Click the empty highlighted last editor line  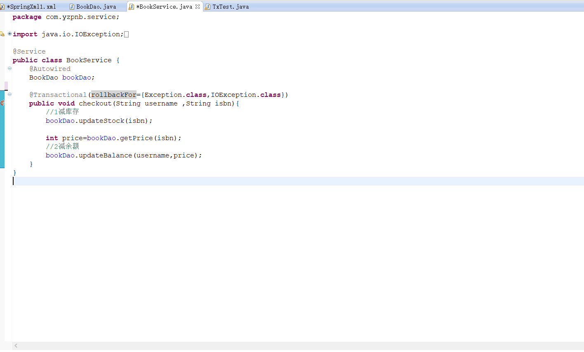[298, 181]
